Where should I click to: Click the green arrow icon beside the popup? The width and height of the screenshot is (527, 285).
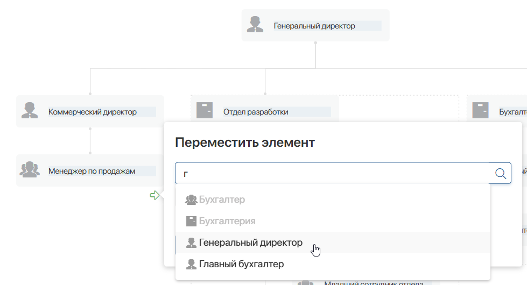point(154,195)
